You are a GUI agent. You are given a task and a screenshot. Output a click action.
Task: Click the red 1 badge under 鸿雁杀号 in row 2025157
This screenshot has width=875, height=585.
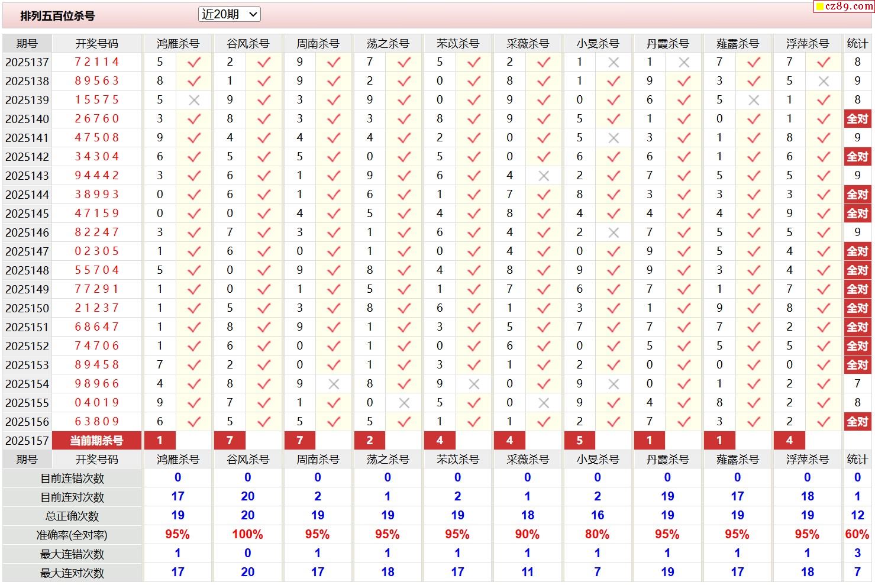click(160, 441)
